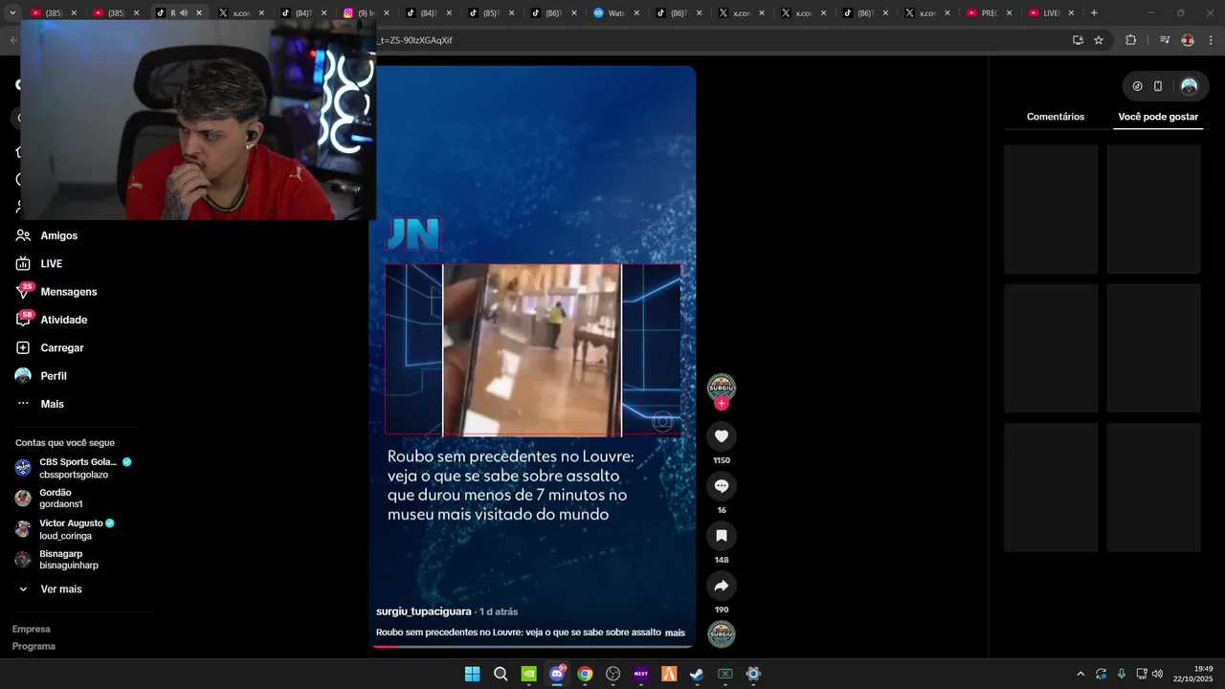Open CBS Sports Golazo account
Viewport: 1225px width, 689px height.
tap(74, 468)
